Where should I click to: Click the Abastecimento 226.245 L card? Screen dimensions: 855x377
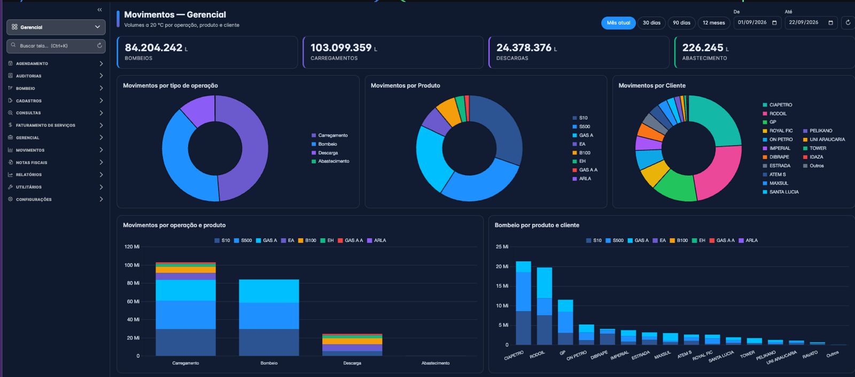[x=764, y=52]
